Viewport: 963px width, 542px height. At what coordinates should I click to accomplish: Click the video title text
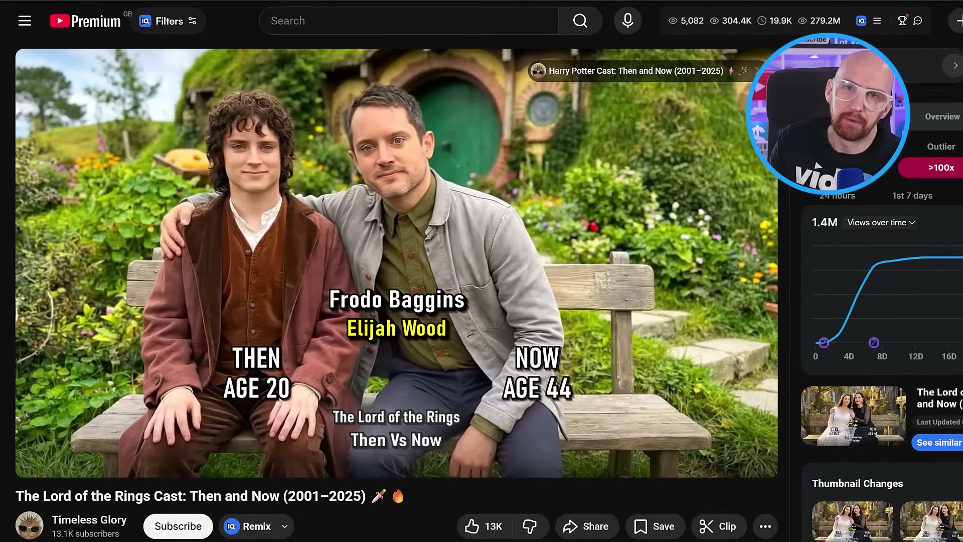tap(210, 496)
